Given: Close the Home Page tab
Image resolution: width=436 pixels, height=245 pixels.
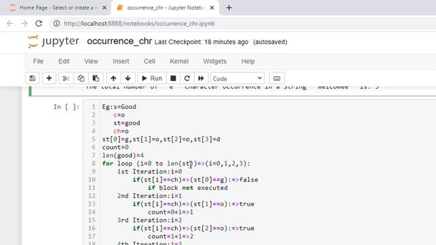Looking at the screenshot, I should click(x=104, y=7).
